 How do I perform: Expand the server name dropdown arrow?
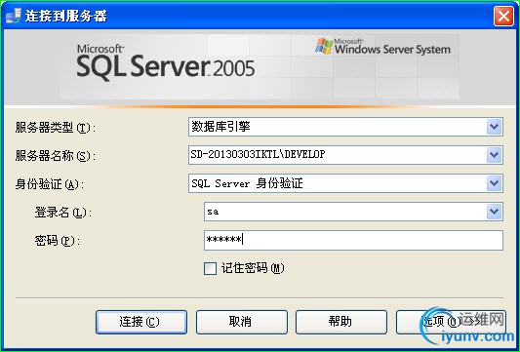pos(494,155)
